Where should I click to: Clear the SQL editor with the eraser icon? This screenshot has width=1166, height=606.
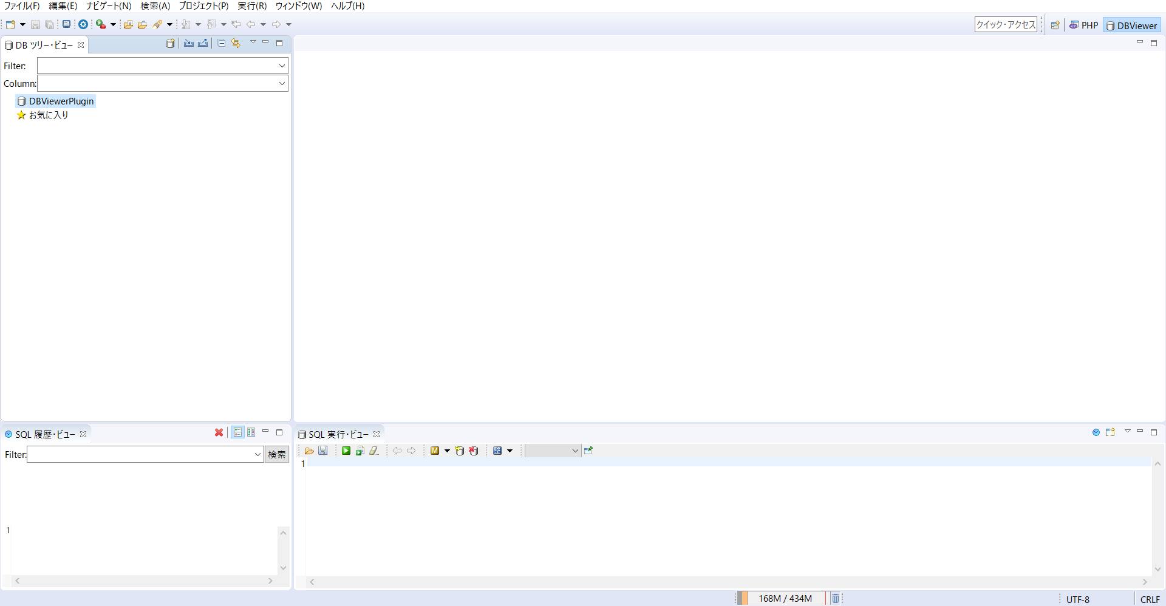pos(375,451)
